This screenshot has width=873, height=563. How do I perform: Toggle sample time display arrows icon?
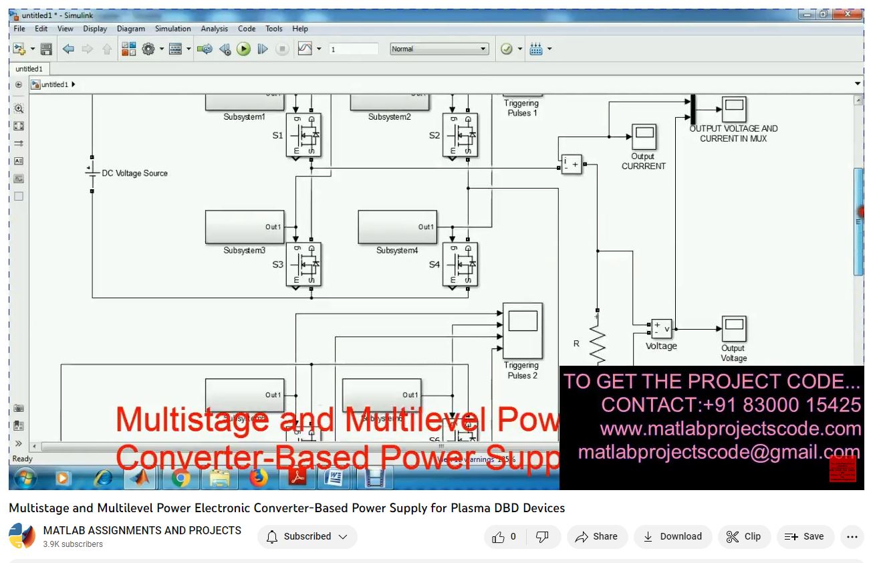[x=19, y=143]
